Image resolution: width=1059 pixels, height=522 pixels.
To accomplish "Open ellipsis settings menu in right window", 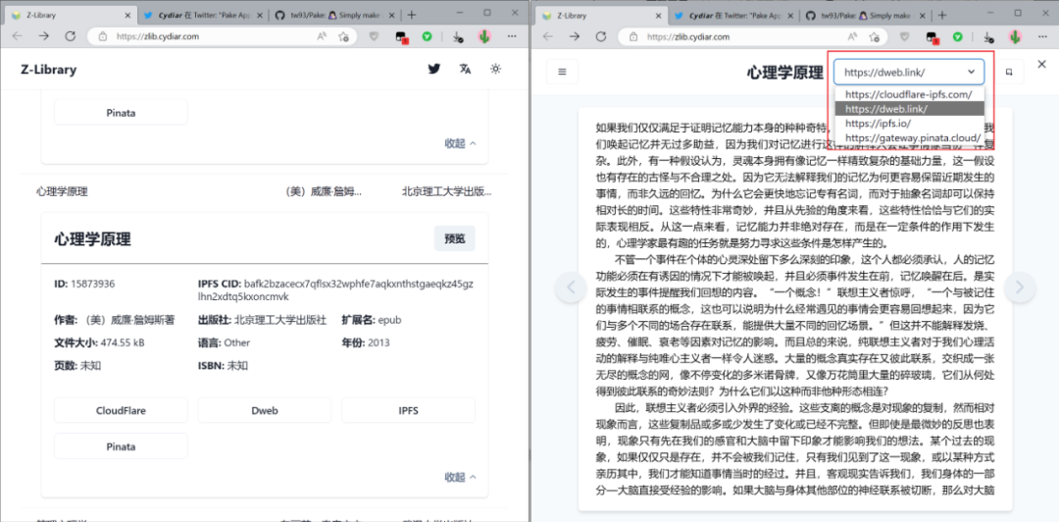I will click(1042, 36).
